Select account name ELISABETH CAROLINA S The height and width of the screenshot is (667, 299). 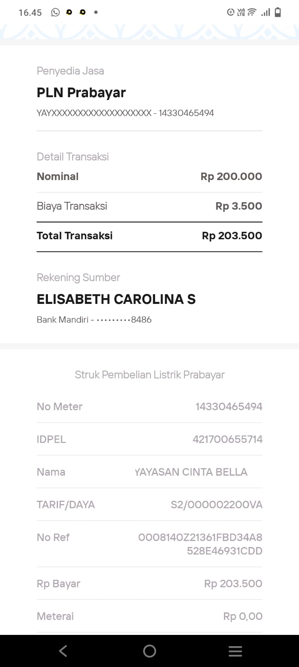[116, 299]
